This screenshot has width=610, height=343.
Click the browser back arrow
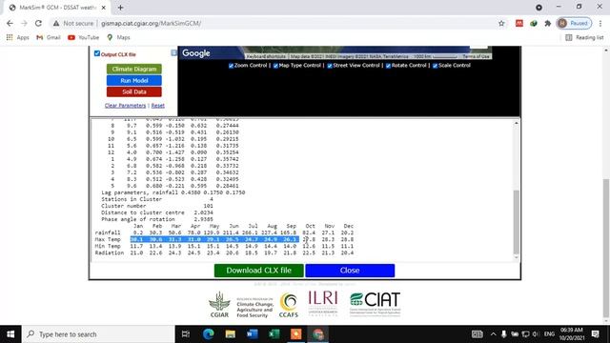[10, 23]
